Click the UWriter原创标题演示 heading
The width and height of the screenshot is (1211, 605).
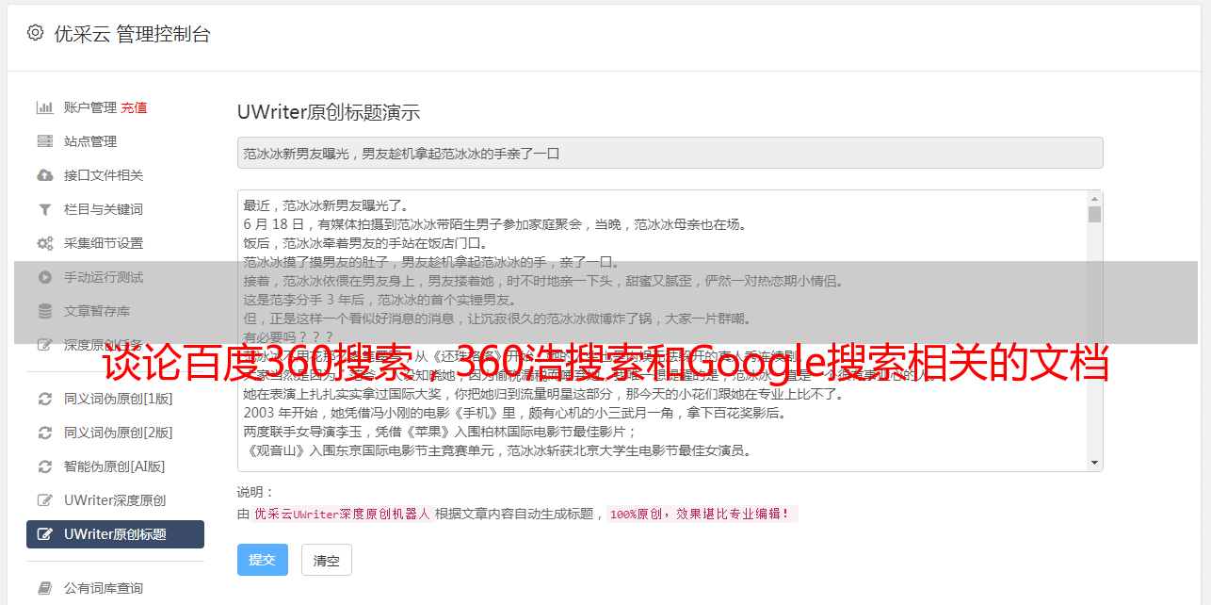pos(329,112)
